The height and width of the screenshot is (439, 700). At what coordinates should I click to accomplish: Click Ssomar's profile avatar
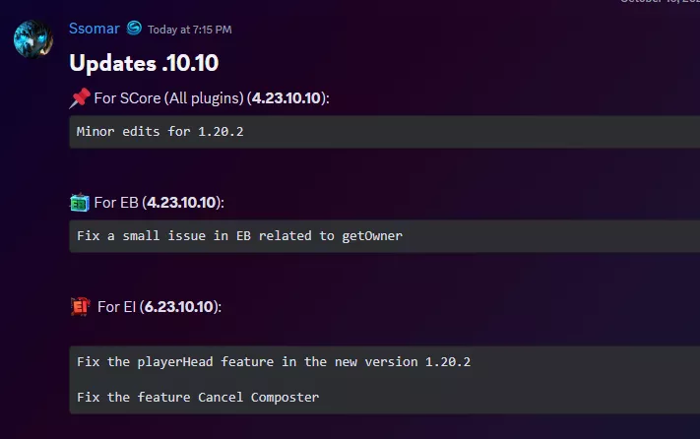click(x=32, y=39)
